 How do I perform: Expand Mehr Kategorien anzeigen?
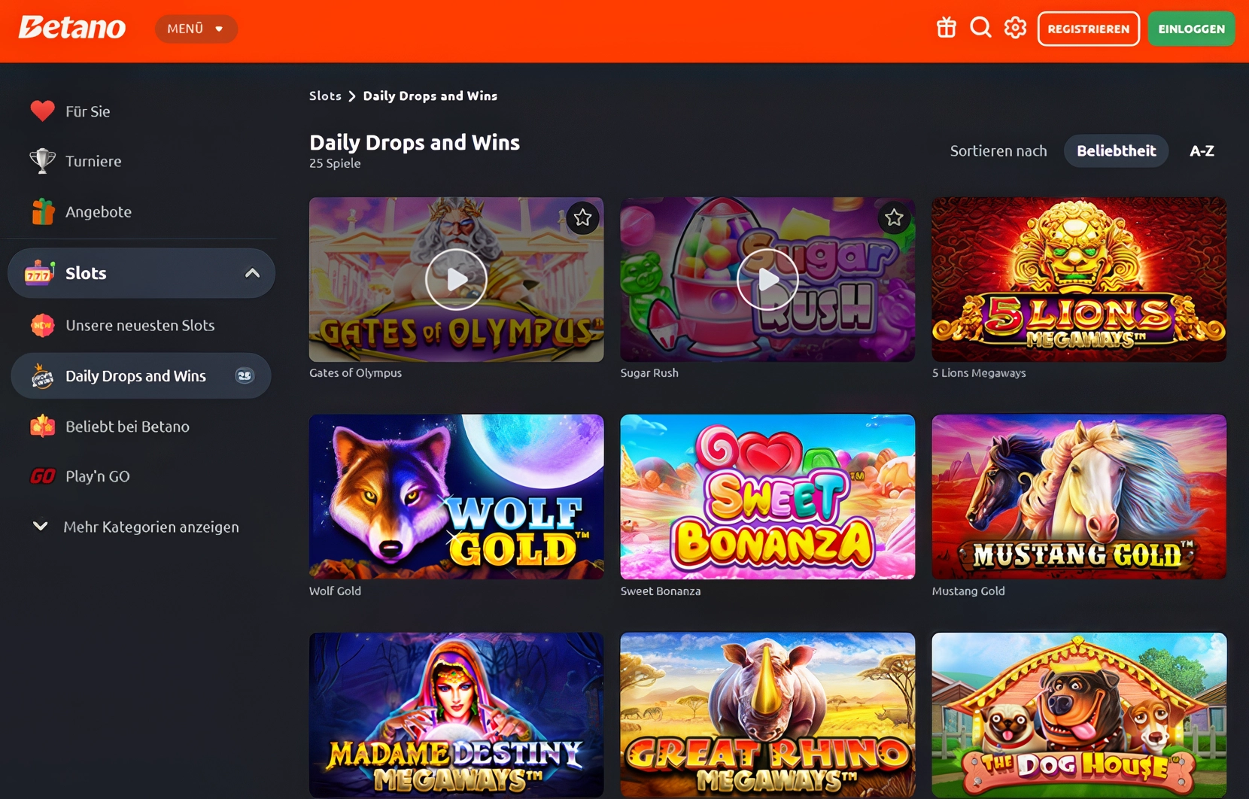(x=150, y=527)
